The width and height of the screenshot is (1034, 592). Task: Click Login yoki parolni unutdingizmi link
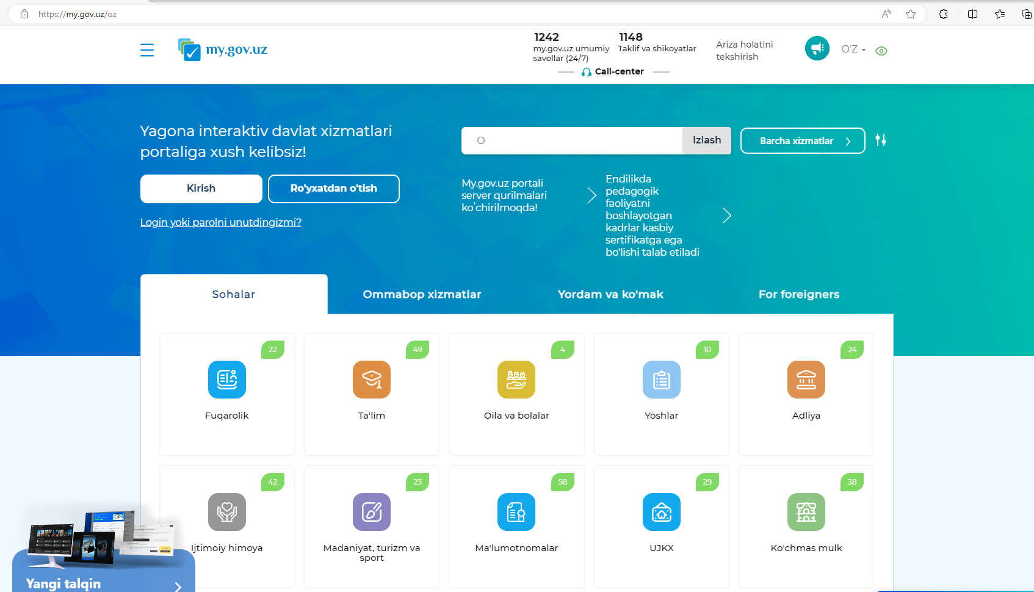(x=221, y=222)
